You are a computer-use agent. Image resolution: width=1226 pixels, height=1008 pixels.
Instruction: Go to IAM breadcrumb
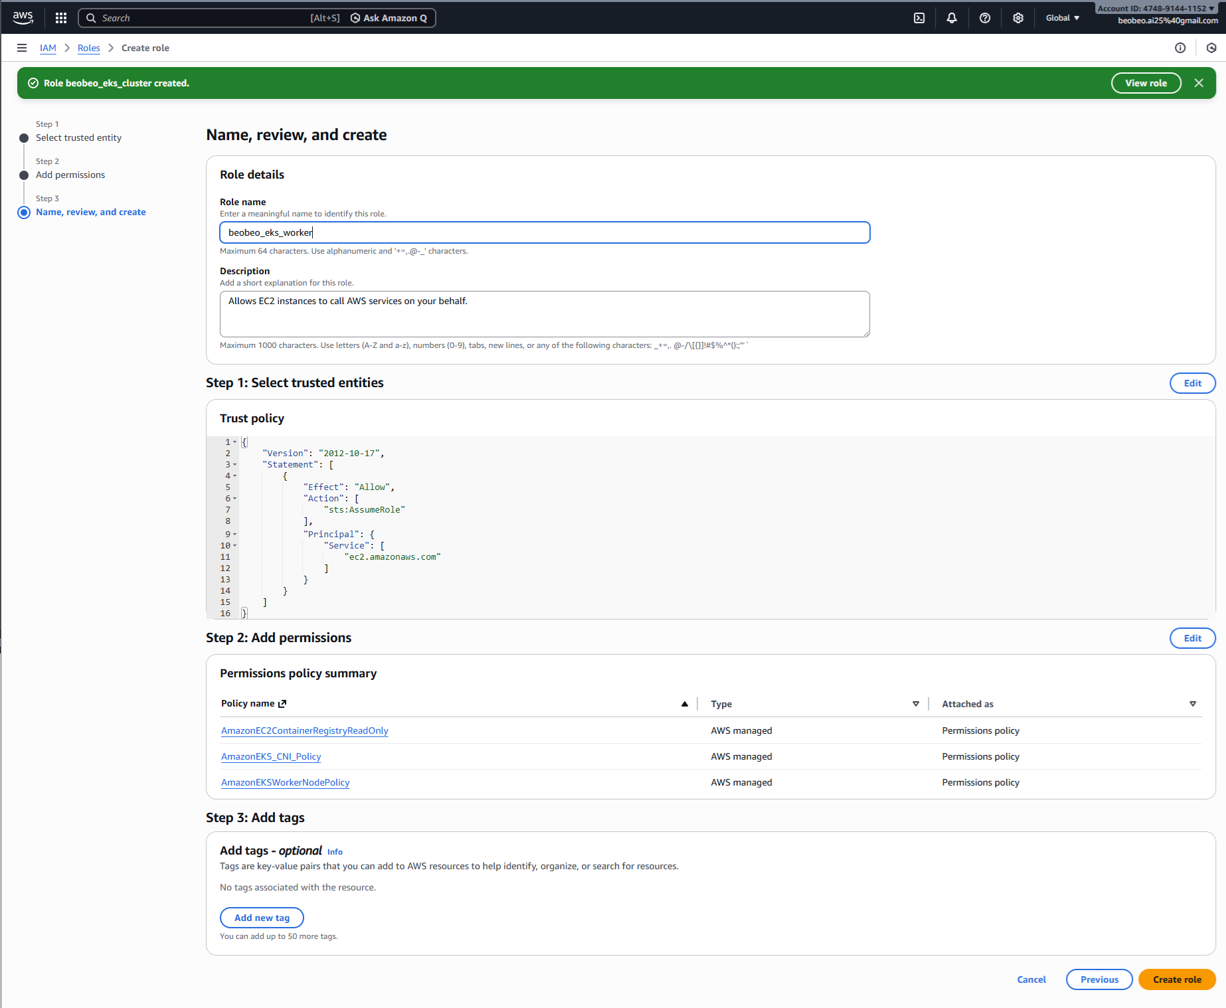click(48, 48)
